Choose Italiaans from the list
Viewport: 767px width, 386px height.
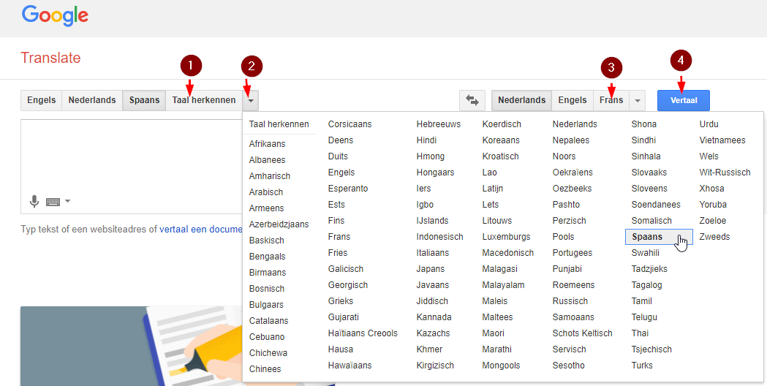point(433,253)
